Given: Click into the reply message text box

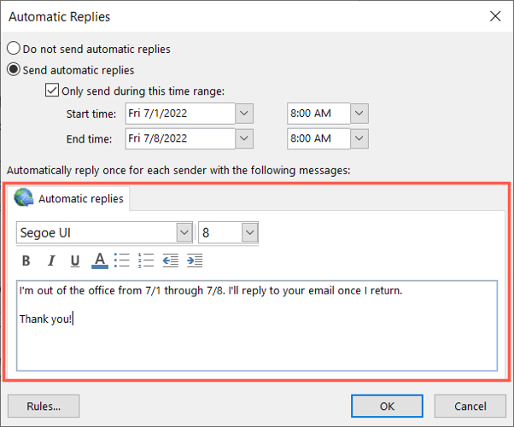Looking at the screenshot, I should click(257, 325).
